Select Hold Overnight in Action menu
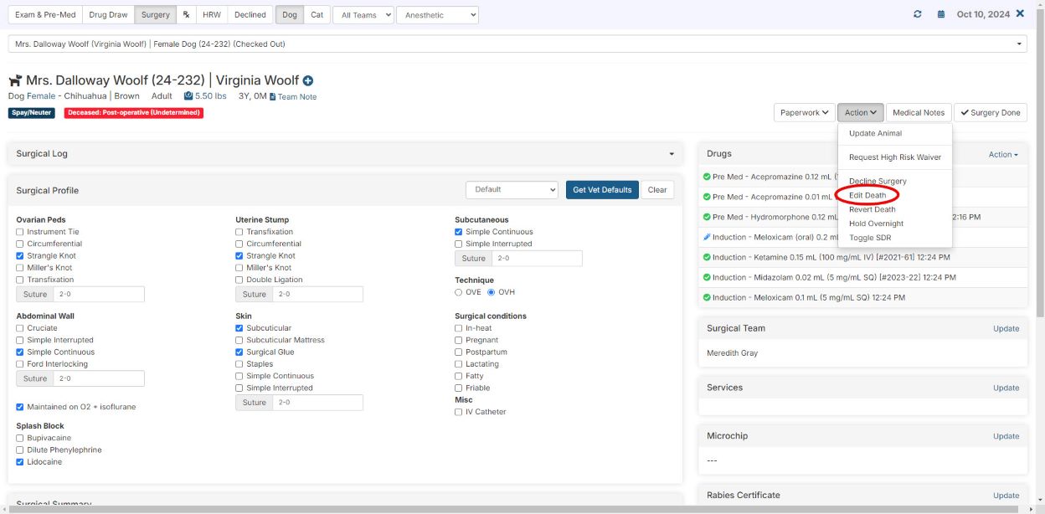 coord(876,224)
